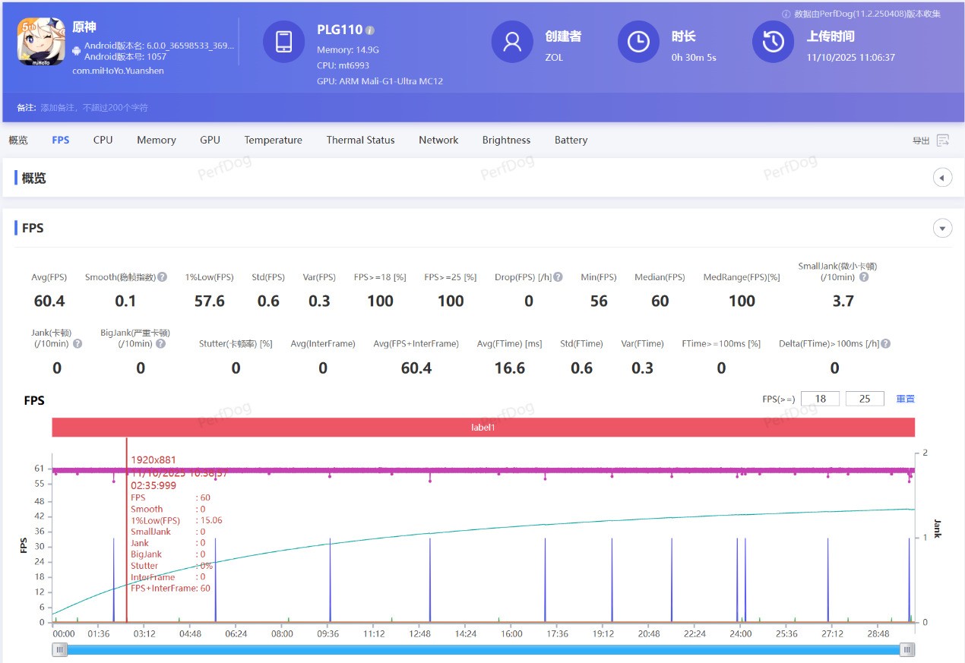Click the creator profile icon
965x663 pixels.
(x=512, y=42)
